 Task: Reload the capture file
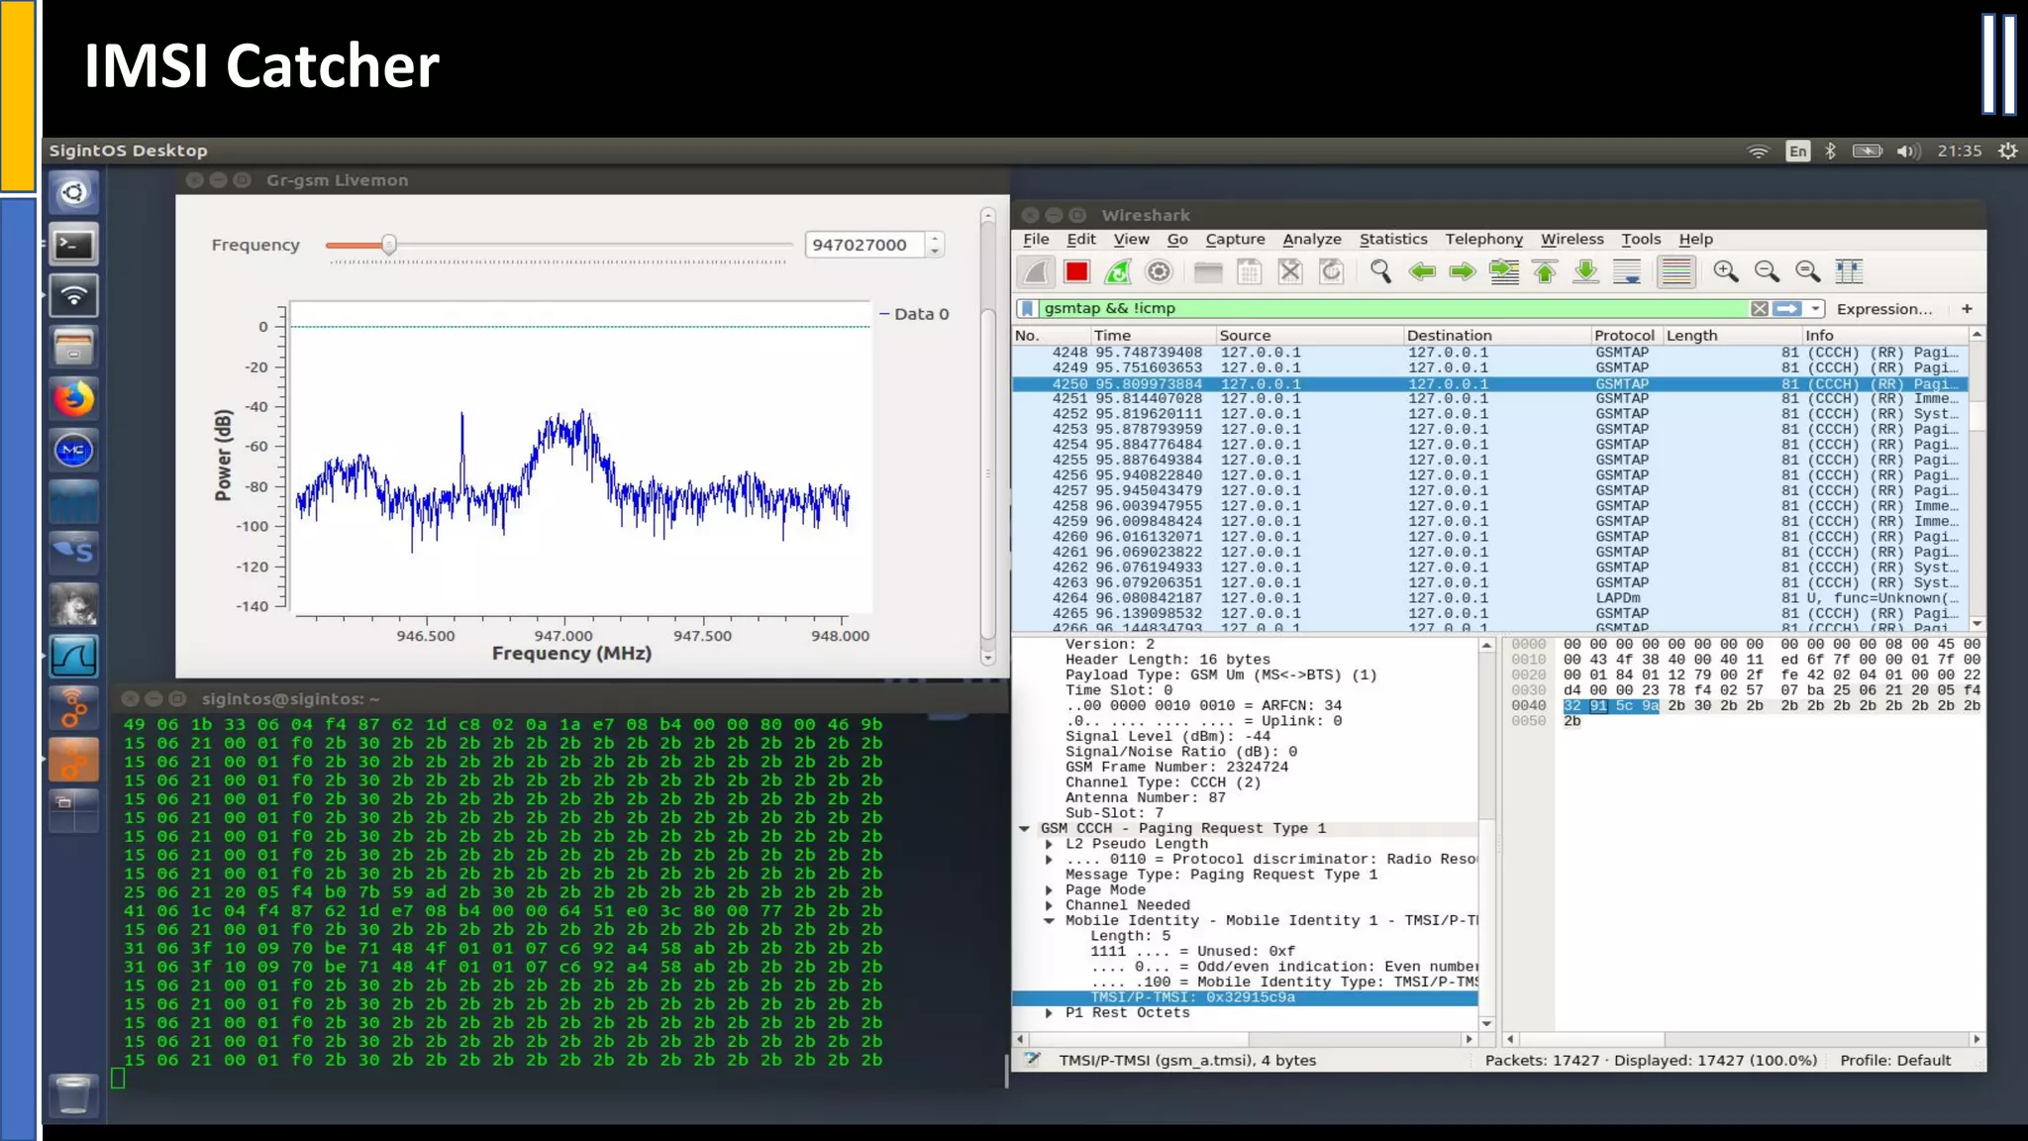click(1332, 271)
